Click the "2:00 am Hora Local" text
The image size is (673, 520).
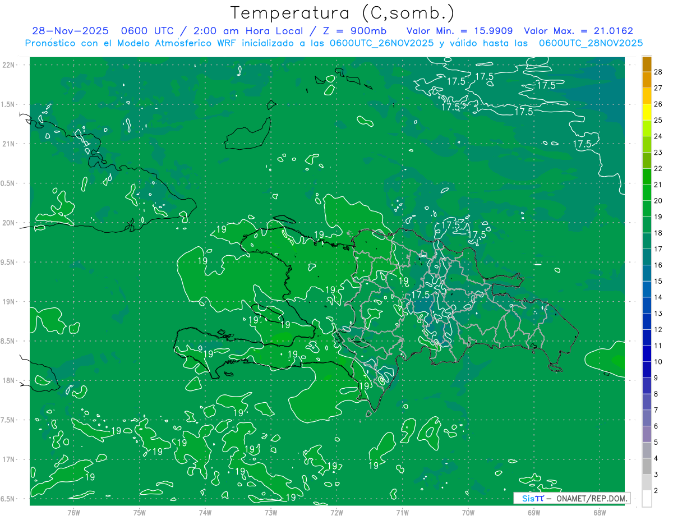(247, 31)
